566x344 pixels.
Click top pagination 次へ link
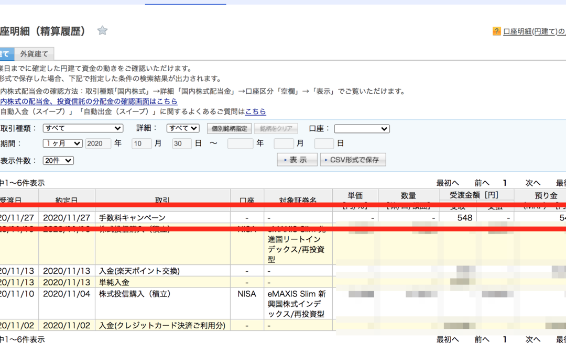click(x=533, y=183)
